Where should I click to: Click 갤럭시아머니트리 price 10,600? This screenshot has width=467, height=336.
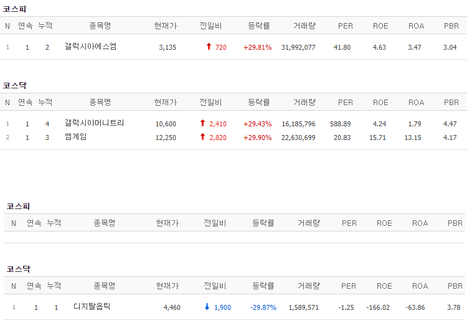[166, 124]
